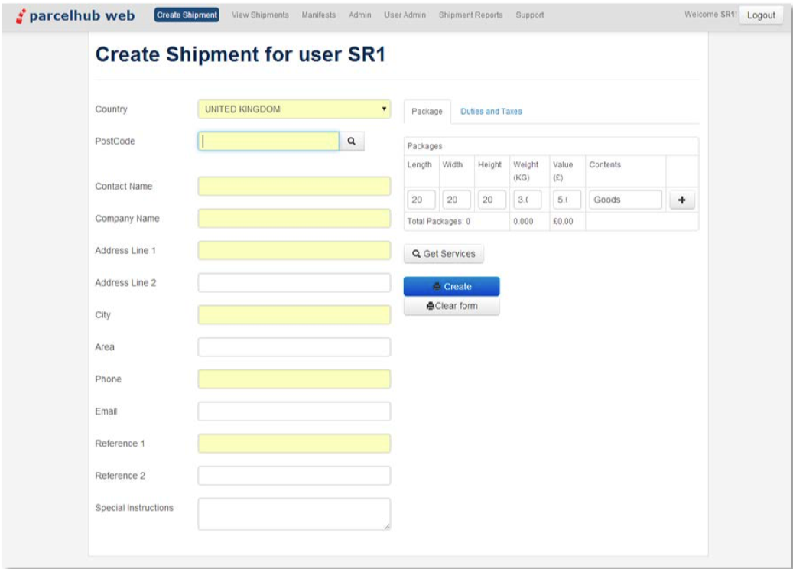Click the package Weight field
Viewport: 793px width, 569px height.
527,200
